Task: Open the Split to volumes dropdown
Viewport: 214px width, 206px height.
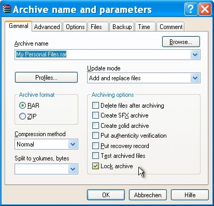Action: (73, 169)
